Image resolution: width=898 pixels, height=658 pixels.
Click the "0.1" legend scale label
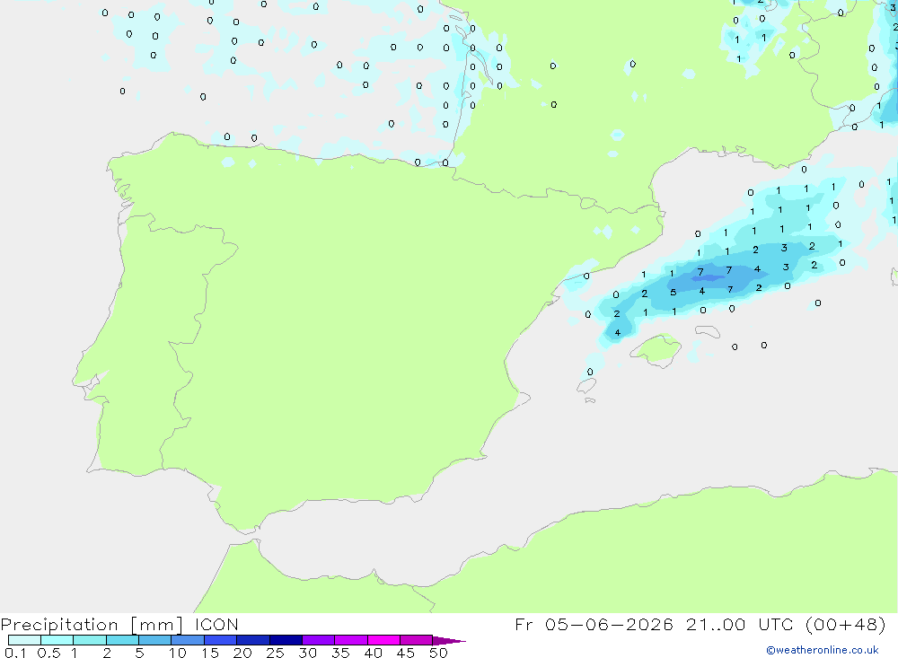[x=15, y=653]
